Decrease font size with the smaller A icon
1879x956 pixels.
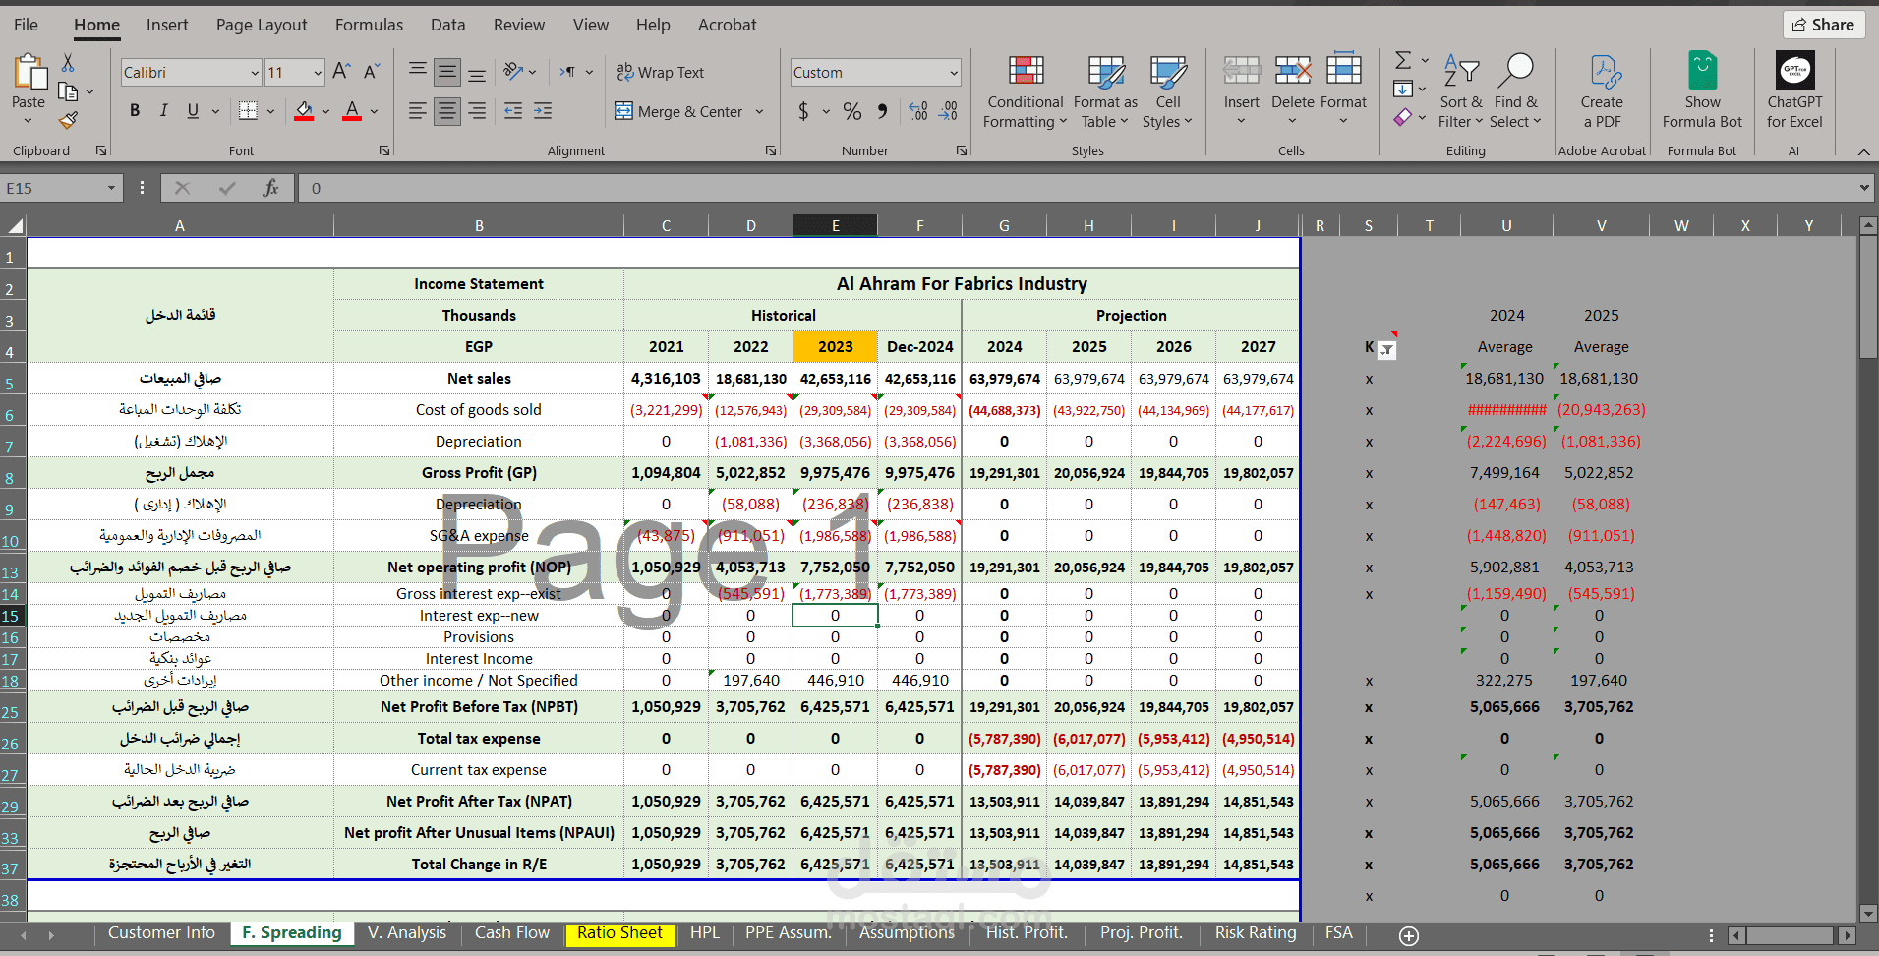pos(371,72)
